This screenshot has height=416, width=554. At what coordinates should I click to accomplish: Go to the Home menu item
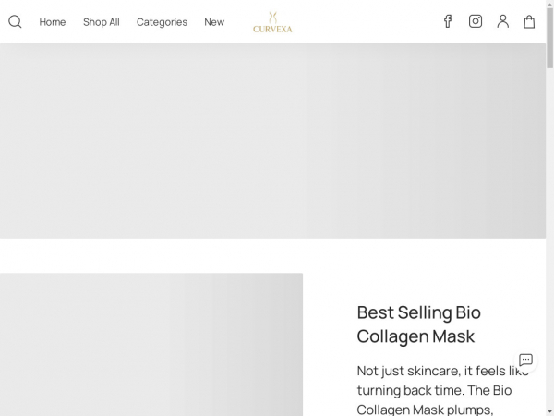53,22
